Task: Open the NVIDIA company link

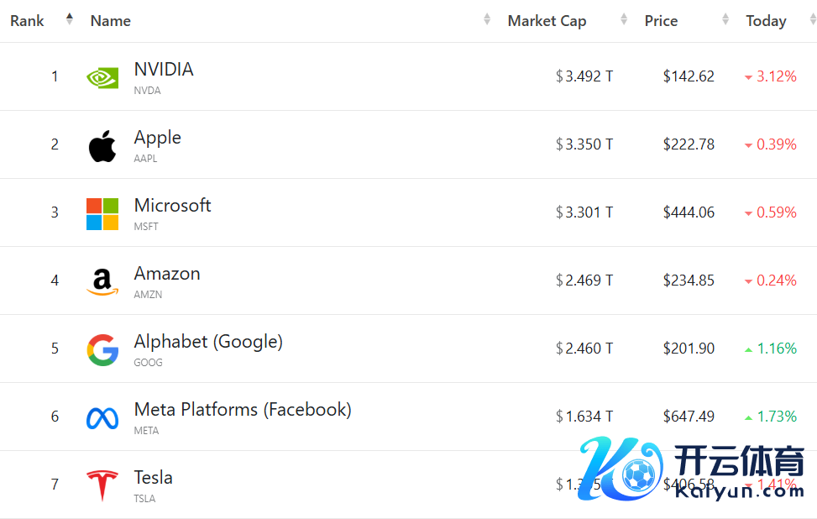Action: pos(164,70)
